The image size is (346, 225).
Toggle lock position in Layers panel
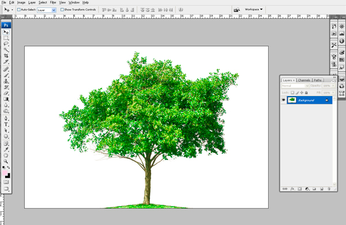tap(302, 93)
